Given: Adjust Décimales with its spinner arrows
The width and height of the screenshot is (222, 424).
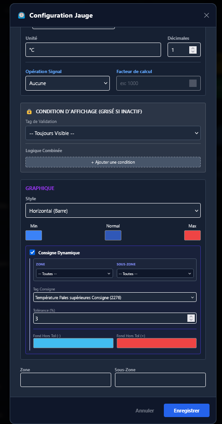Looking at the screenshot, I should 193,50.
